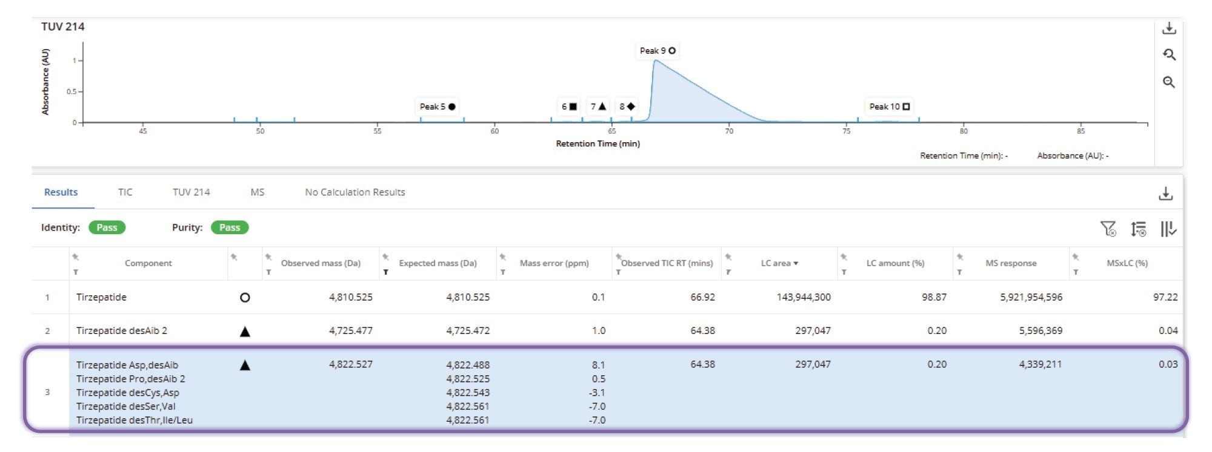Filter the MS response column
The width and height of the screenshot is (1212, 452).
pyautogui.click(x=960, y=272)
